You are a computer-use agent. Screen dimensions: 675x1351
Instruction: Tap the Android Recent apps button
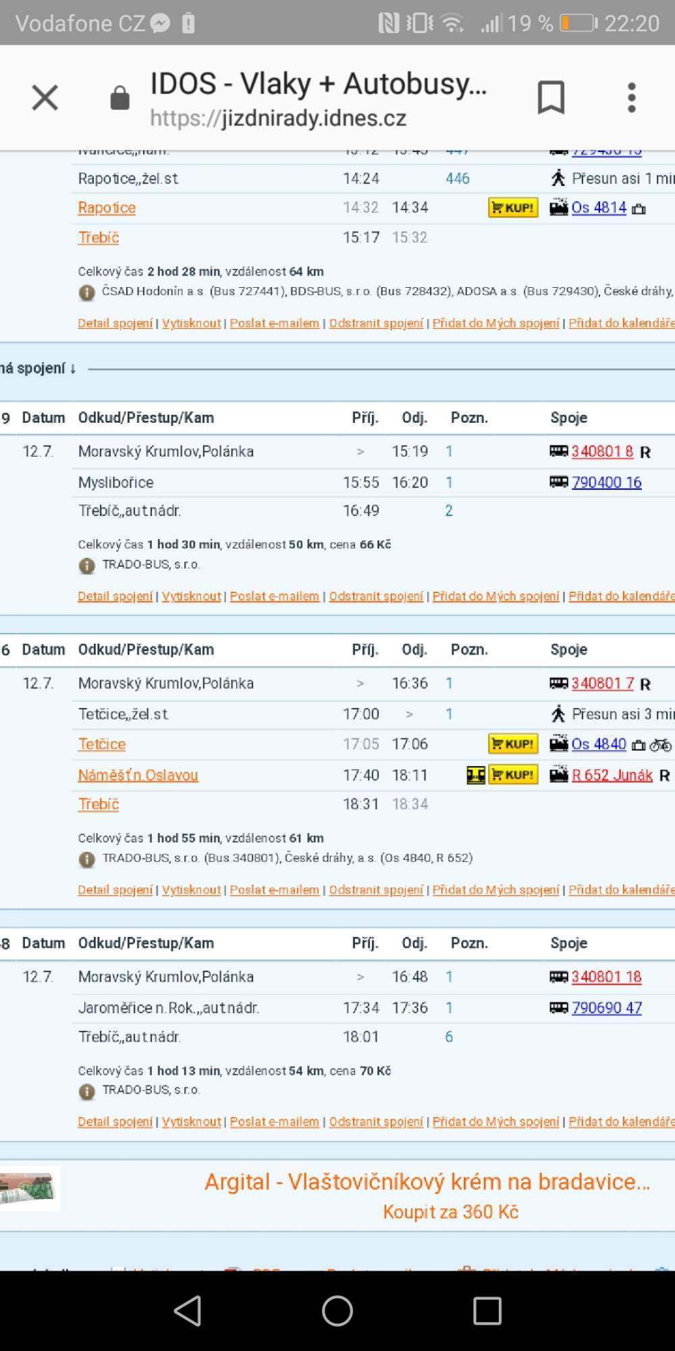487,1311
